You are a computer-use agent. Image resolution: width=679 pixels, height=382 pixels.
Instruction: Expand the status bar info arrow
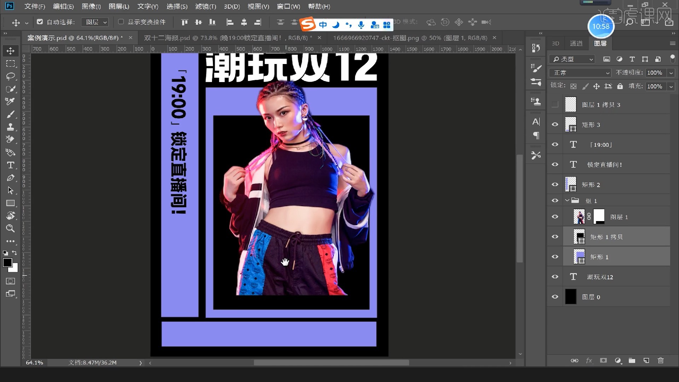[x=140, y=363]
